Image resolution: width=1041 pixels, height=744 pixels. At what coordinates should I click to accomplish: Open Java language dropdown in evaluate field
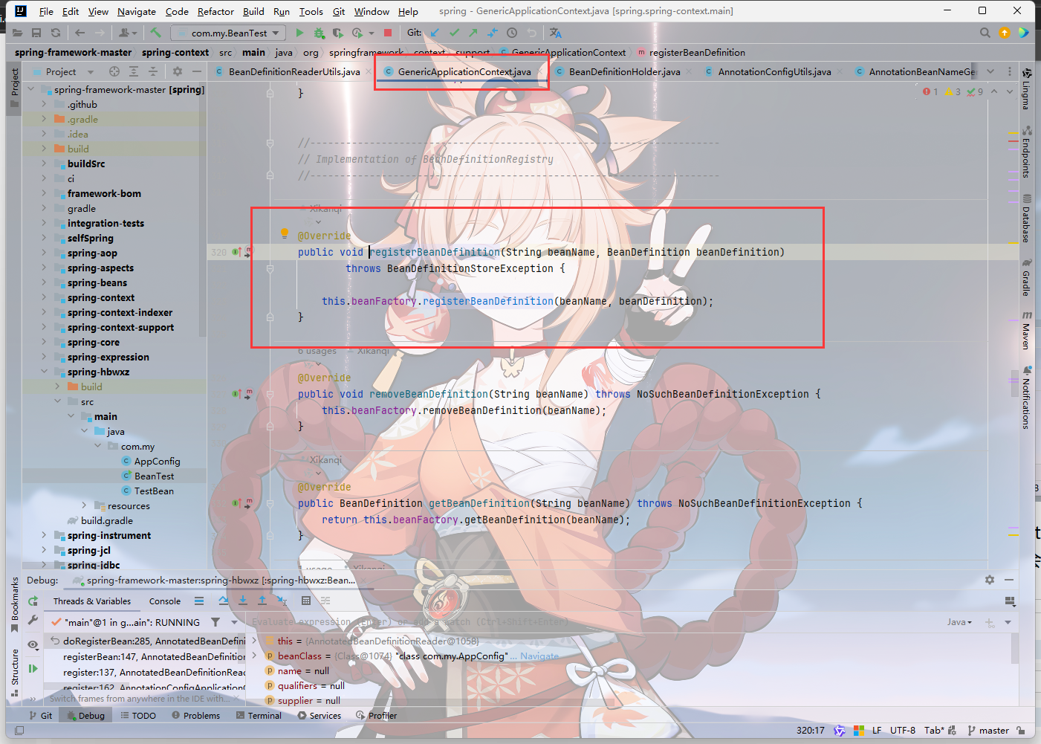959,622
